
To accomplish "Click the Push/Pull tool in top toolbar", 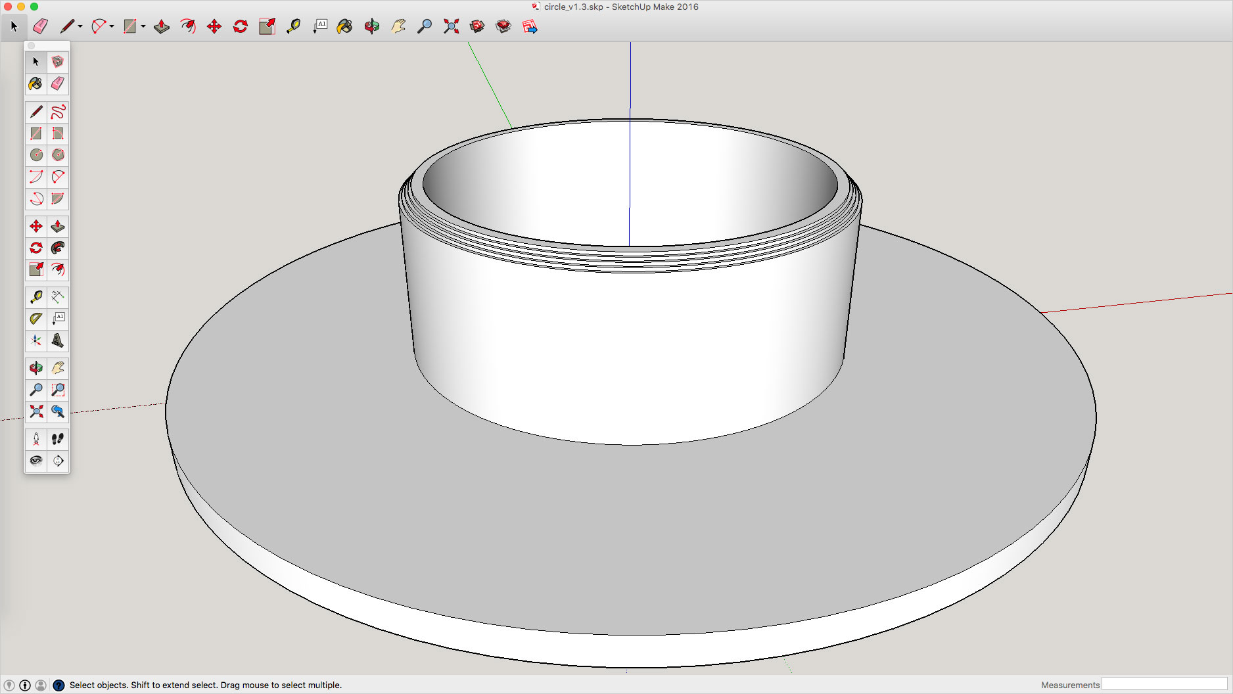I will (x=162, y=26).
